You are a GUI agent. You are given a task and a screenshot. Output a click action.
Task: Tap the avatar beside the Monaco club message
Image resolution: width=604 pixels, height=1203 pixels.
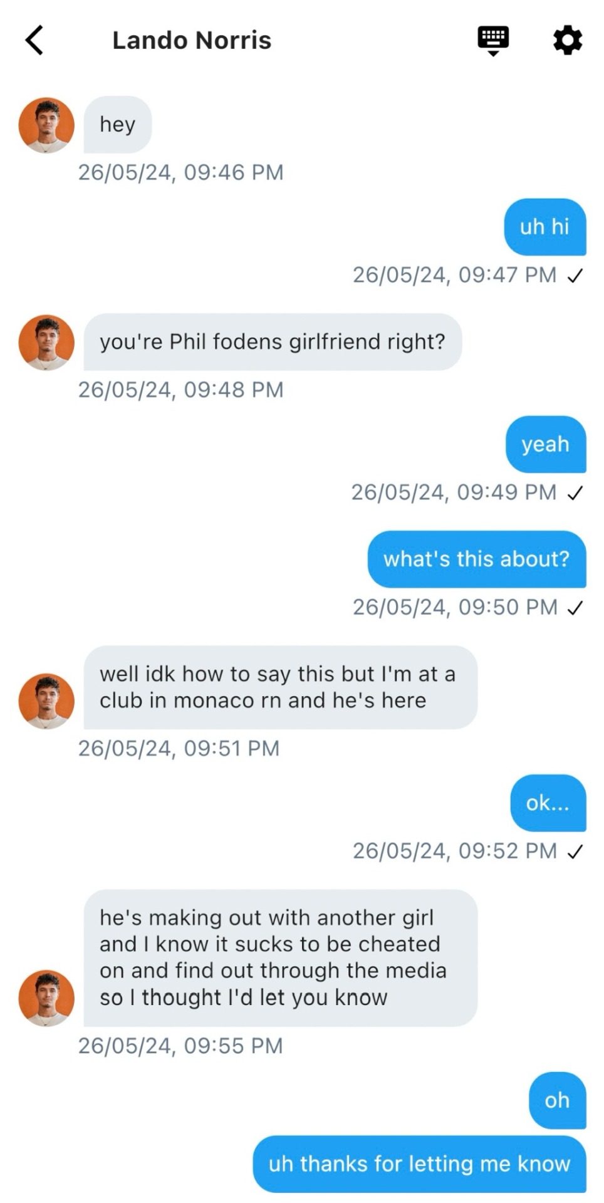(46, 701)
